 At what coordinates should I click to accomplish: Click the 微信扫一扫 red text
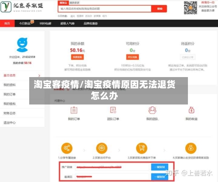tap(208, 3)
